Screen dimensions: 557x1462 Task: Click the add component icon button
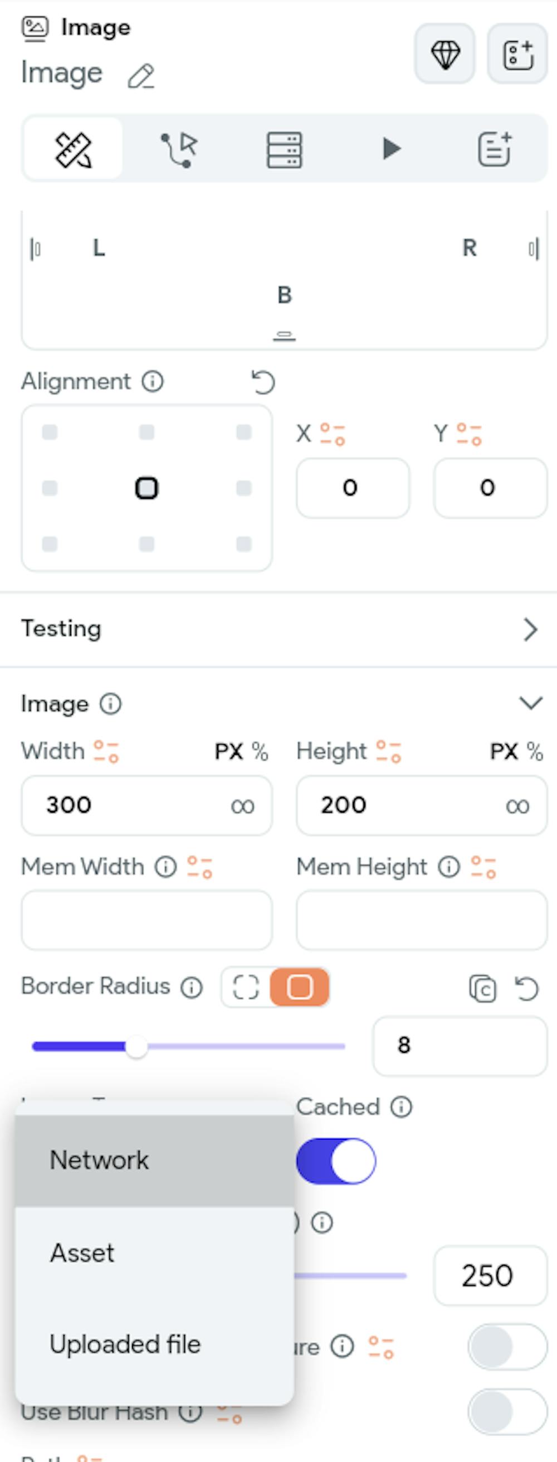tap(517, 55)
